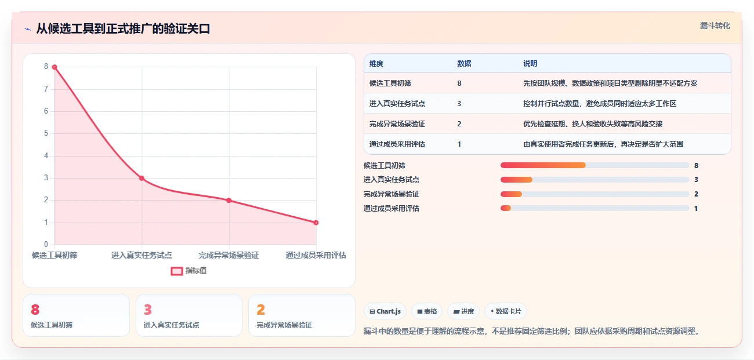Click the 进度 chip
The image size is (754, 360).
(463, 311)
